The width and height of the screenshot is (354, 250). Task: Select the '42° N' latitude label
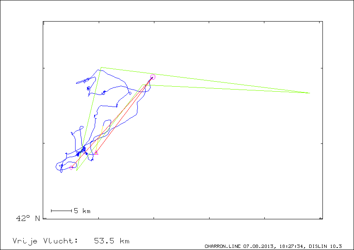tap(28, 218)
